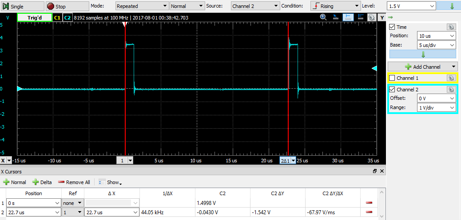461x220 pixels.
Task: Click the cursor 2Δ1 label on the time axis
Action: [x=285, y=161]
